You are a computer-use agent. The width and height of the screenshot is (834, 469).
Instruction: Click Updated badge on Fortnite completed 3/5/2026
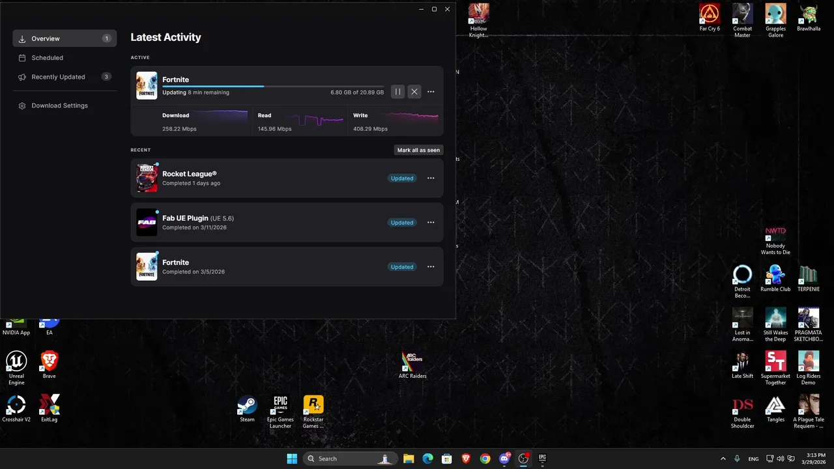[402, 266]
